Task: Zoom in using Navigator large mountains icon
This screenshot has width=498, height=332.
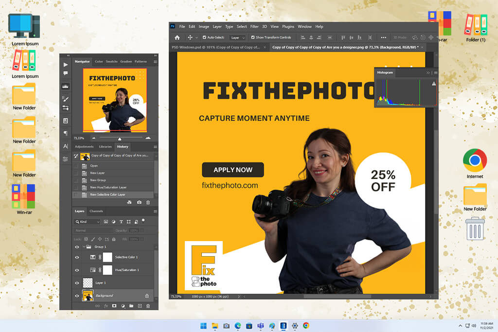Action: [x=148, y=138]
